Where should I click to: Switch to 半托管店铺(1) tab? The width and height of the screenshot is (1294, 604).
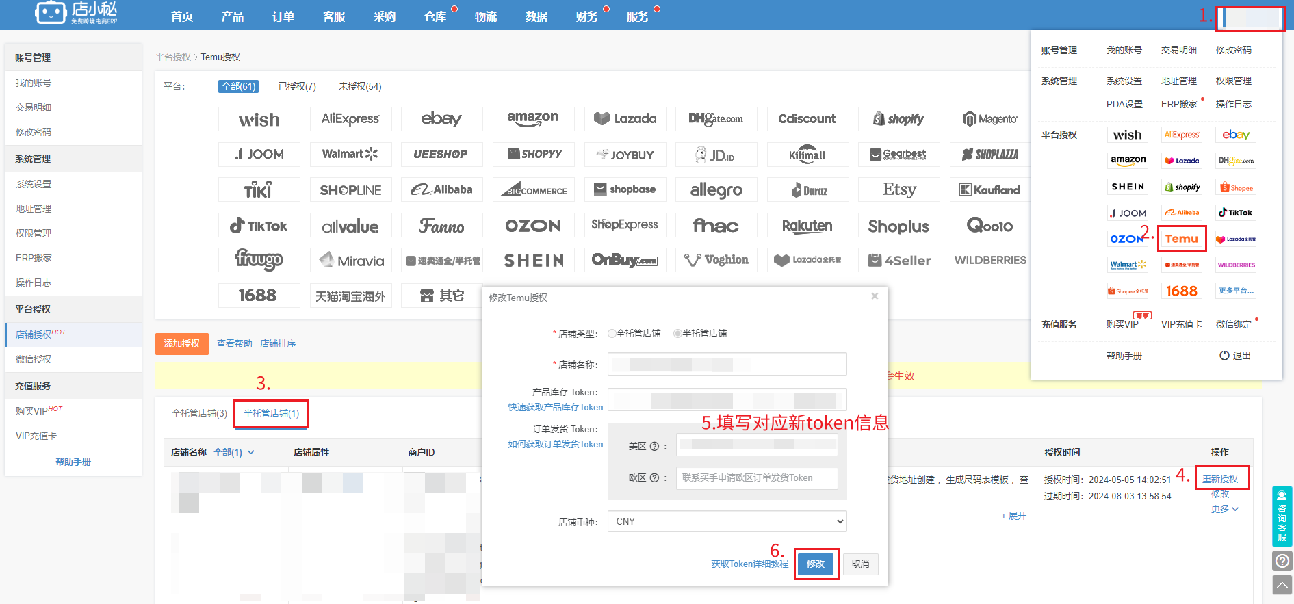(272, 414)
